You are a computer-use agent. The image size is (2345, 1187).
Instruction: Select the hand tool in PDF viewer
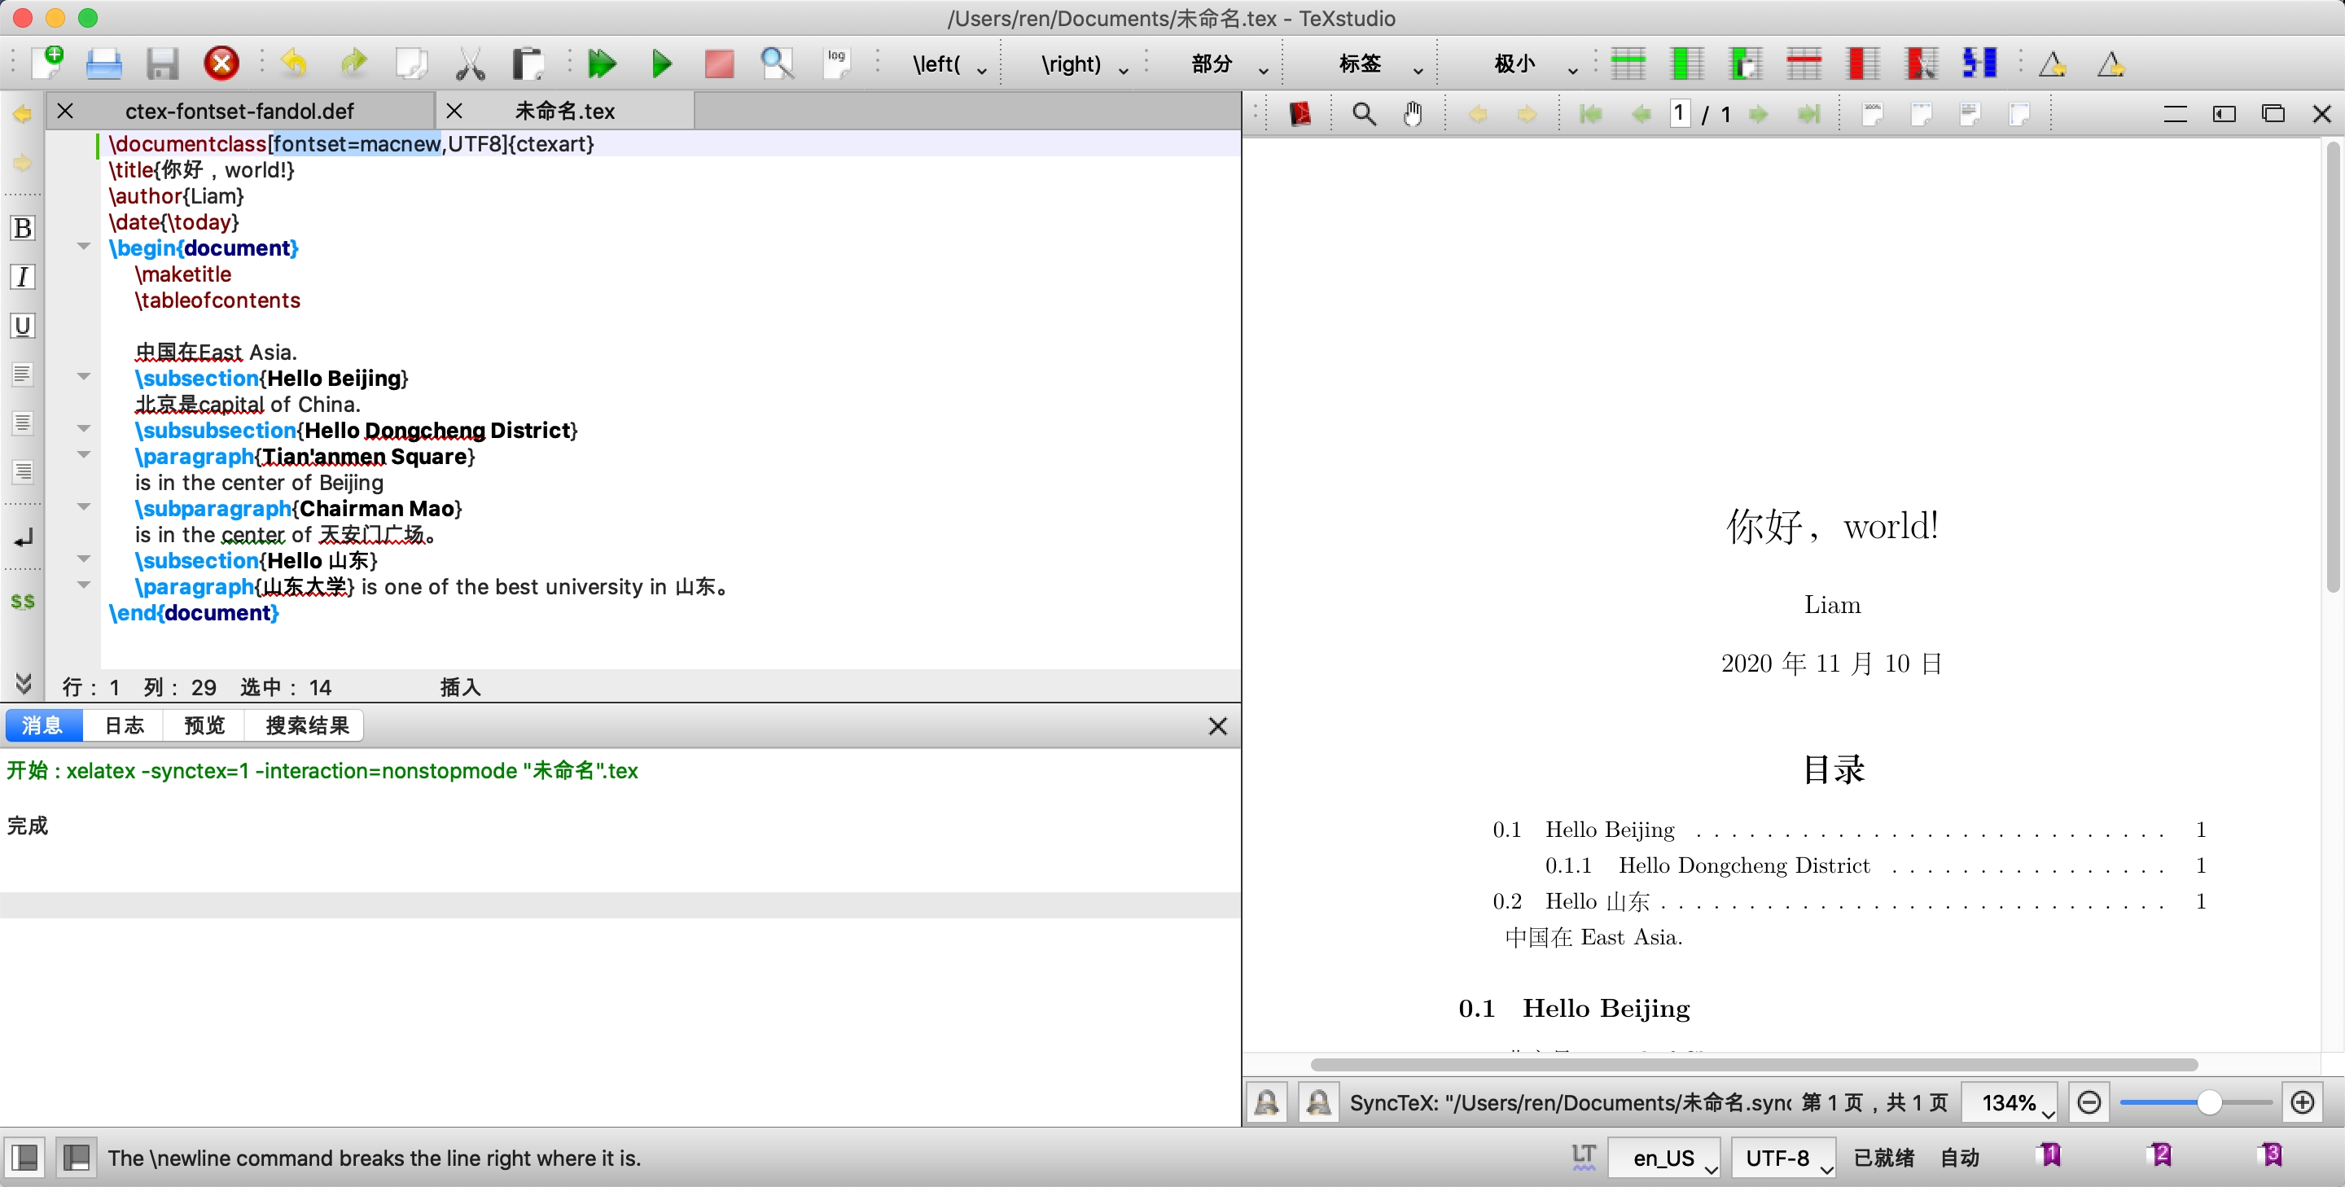tap(1414, 113)
